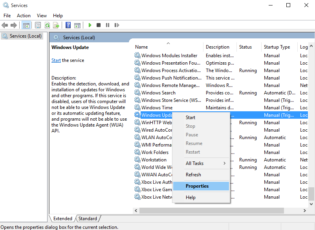
Task: Click the gear icon beside Windows Modules Installer
Action: (x=137, y=55)
